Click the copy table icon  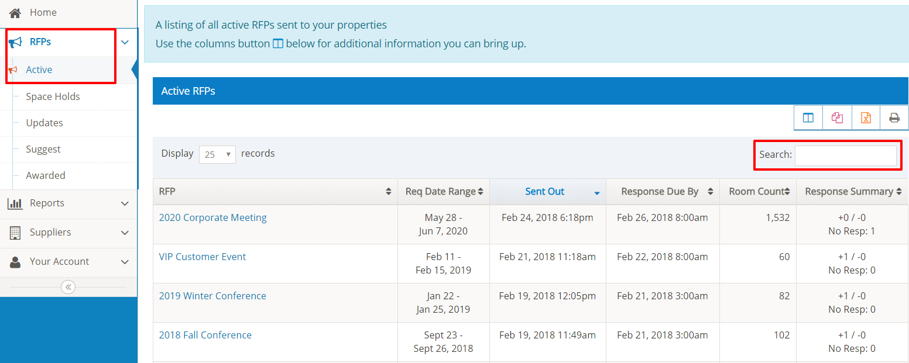coord(837,117)
